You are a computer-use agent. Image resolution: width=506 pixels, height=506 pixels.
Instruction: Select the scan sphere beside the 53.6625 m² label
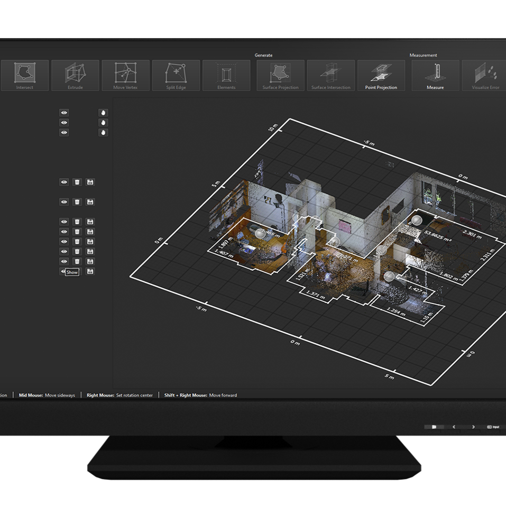point(417,220)
